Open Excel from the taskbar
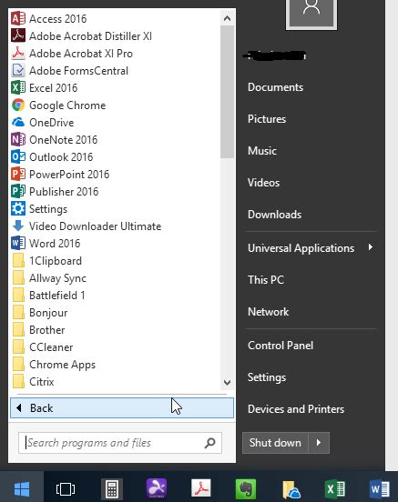This screenshot has height=502, width=398. point(335,489)
